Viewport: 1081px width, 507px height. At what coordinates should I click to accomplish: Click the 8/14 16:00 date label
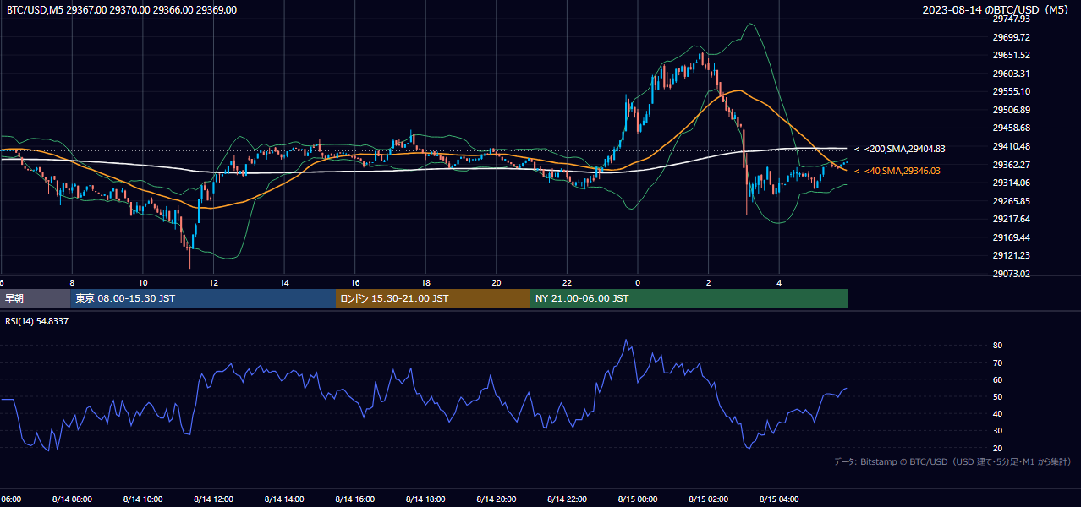pos(355,499)
